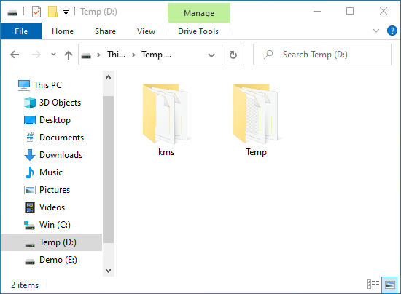Navigate back with the left arrow
Viewport: 401px width, 294px height.
pos(15,55)
